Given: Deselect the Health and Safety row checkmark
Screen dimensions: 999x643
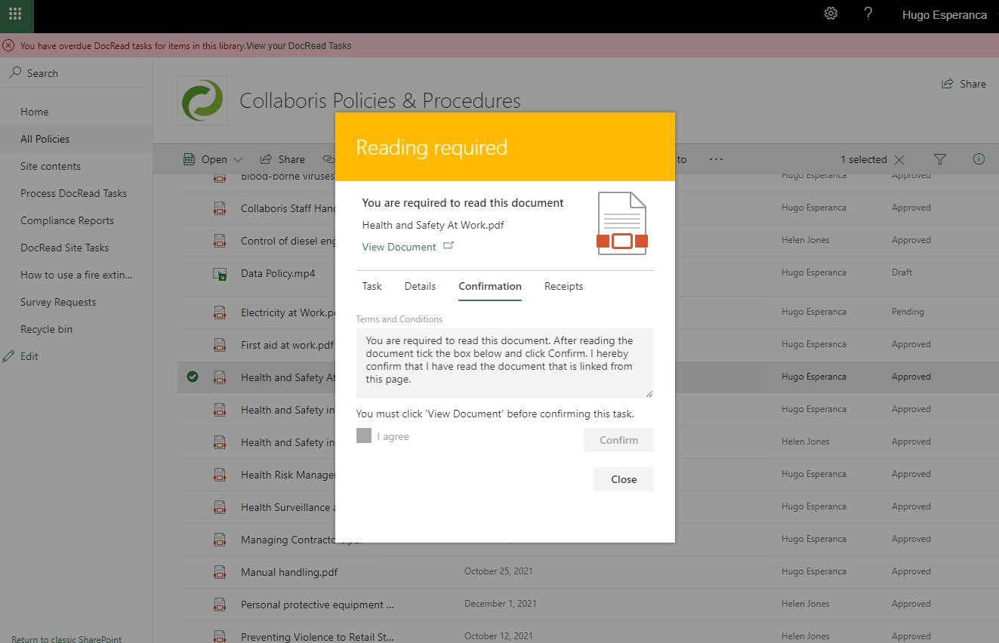Looking at the screenshot, I should pos(193,377).
